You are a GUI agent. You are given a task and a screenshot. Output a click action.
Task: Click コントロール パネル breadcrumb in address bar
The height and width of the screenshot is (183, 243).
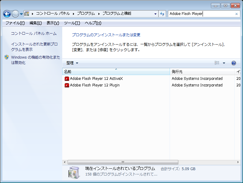click(x=53, y=14)
